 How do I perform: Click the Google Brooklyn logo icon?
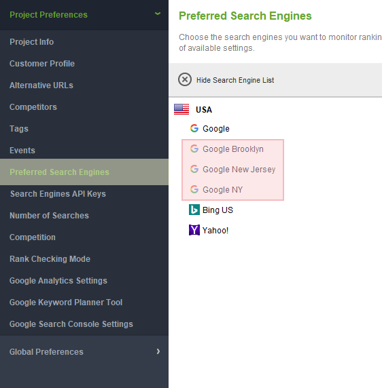click(x=194, y=149)
